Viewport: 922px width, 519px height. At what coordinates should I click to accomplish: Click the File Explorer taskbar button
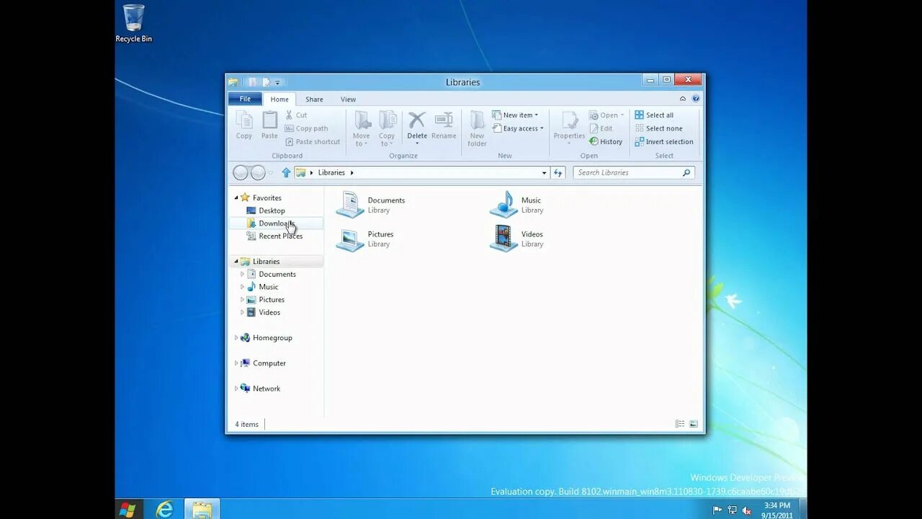click(202, 510)
